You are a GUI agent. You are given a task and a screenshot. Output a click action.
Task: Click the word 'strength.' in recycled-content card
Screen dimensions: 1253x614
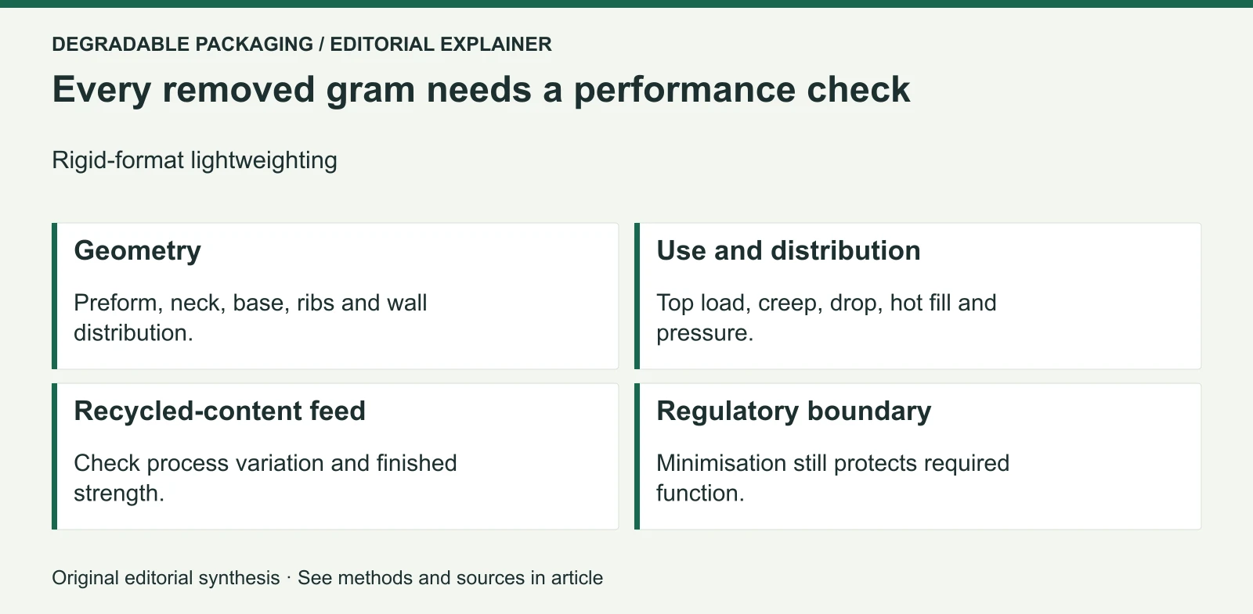(119, 494)
